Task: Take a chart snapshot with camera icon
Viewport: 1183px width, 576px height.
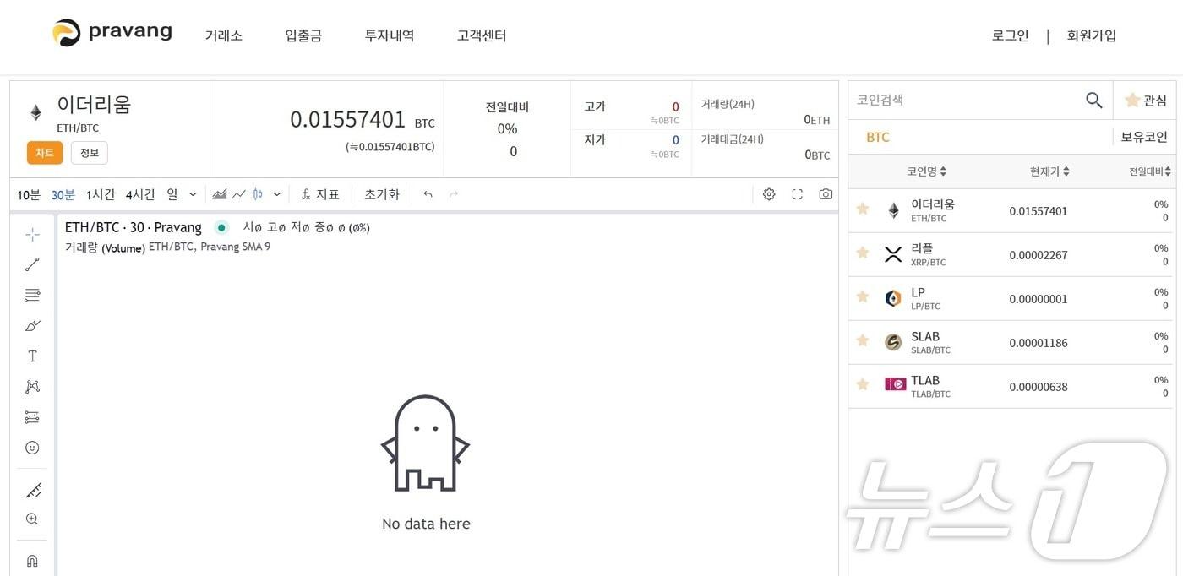Action: [x=826, y=193]
